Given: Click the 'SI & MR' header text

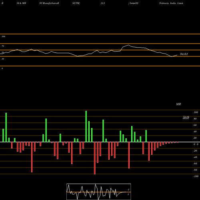Looking at the screenshot, I should [21, 3].
